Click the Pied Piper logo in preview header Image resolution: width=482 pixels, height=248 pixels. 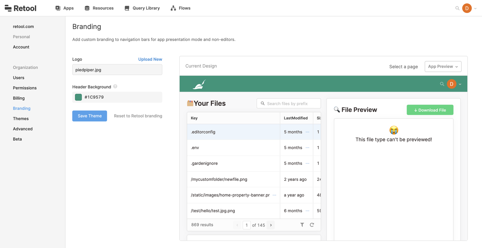[x=199, y=84]
